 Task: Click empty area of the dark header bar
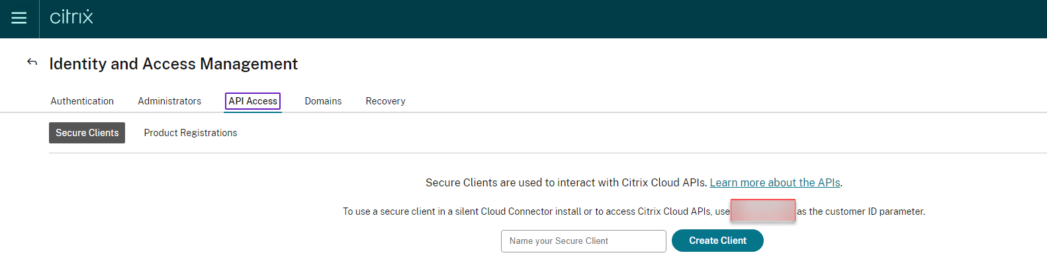coord(529,19)
